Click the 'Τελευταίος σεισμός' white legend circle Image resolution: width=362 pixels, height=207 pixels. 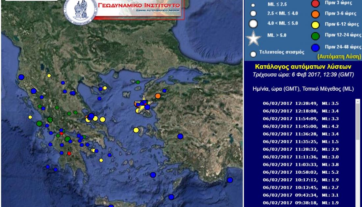pyautogui.click(x=253, y=54)
